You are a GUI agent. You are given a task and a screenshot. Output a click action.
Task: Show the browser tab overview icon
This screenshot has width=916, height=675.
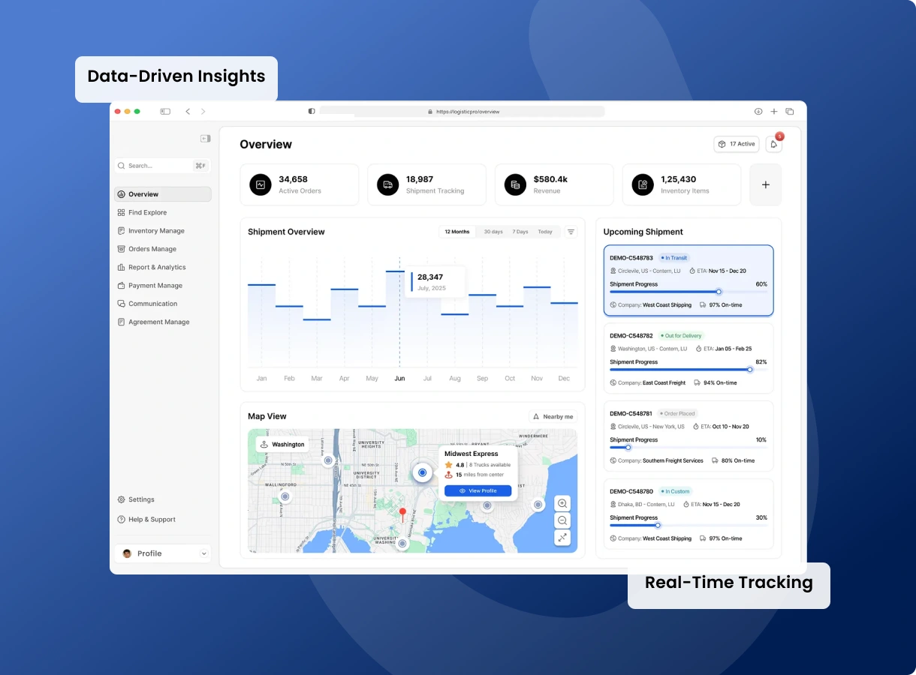[x=790, y=112]
